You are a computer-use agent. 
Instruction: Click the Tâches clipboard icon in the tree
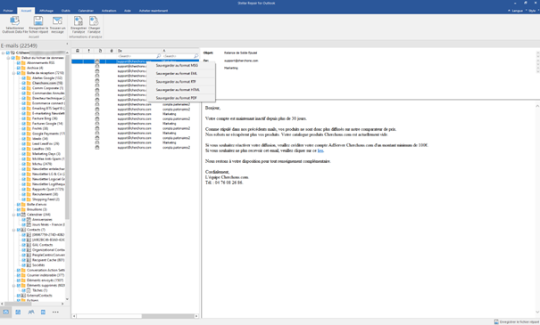point(29,290)
